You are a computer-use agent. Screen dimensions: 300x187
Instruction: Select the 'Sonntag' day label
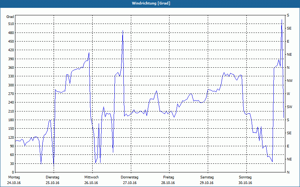coord(245,177)
